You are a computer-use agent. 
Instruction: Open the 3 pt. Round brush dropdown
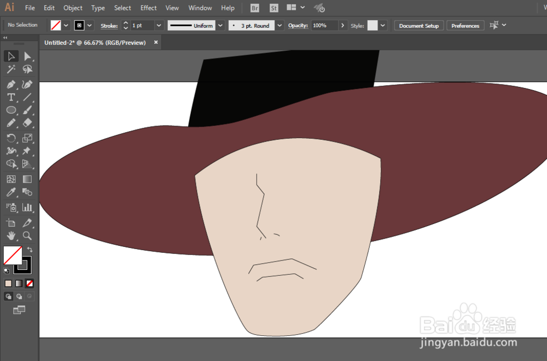click(280, 26)
